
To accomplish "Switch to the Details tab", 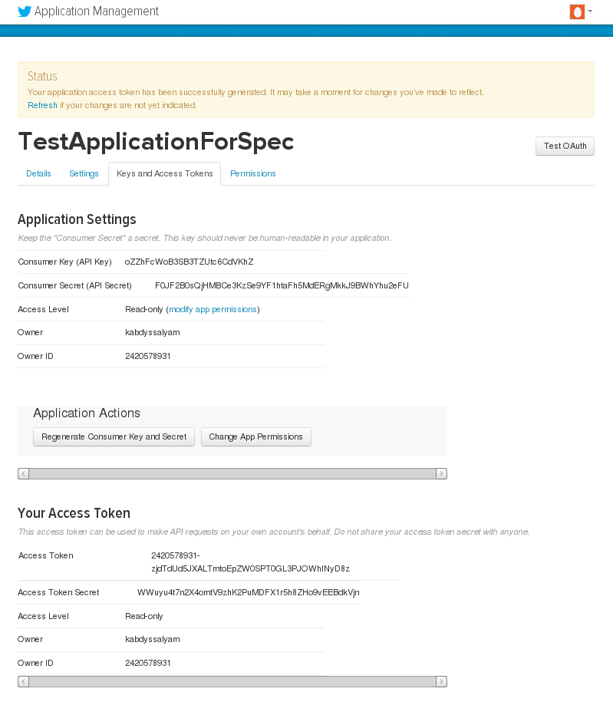I will (x=38, y=173).
